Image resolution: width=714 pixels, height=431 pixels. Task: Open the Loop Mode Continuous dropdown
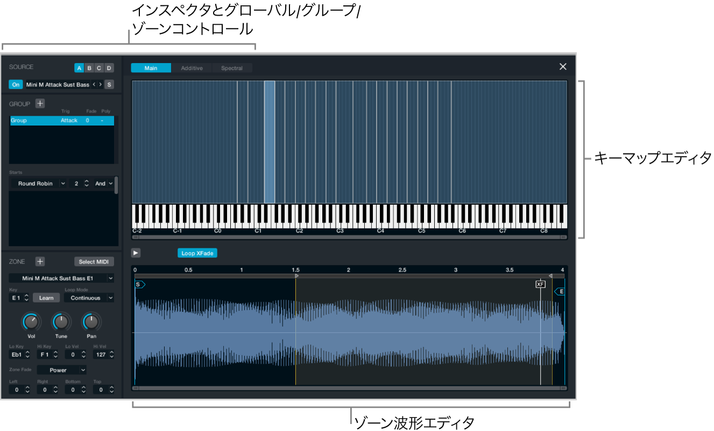(x=89, y=298)
